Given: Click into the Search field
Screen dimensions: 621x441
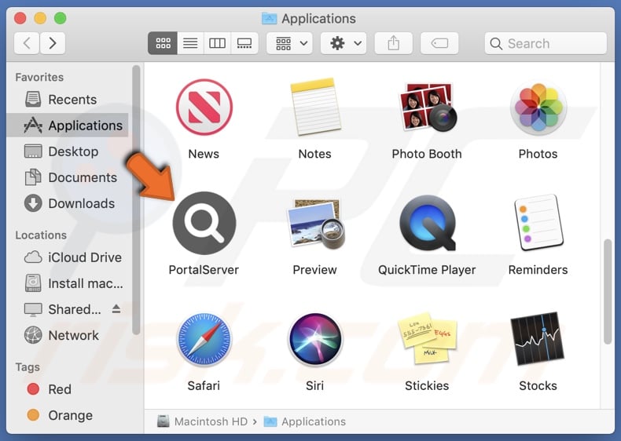Looking at the screenshot, I should tap(546, 43).
